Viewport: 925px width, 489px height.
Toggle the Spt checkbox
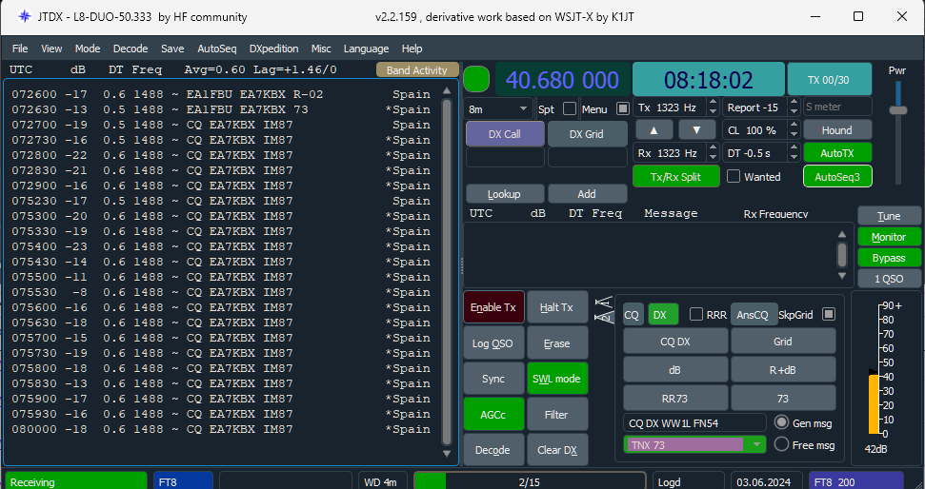tap(570, 108)
